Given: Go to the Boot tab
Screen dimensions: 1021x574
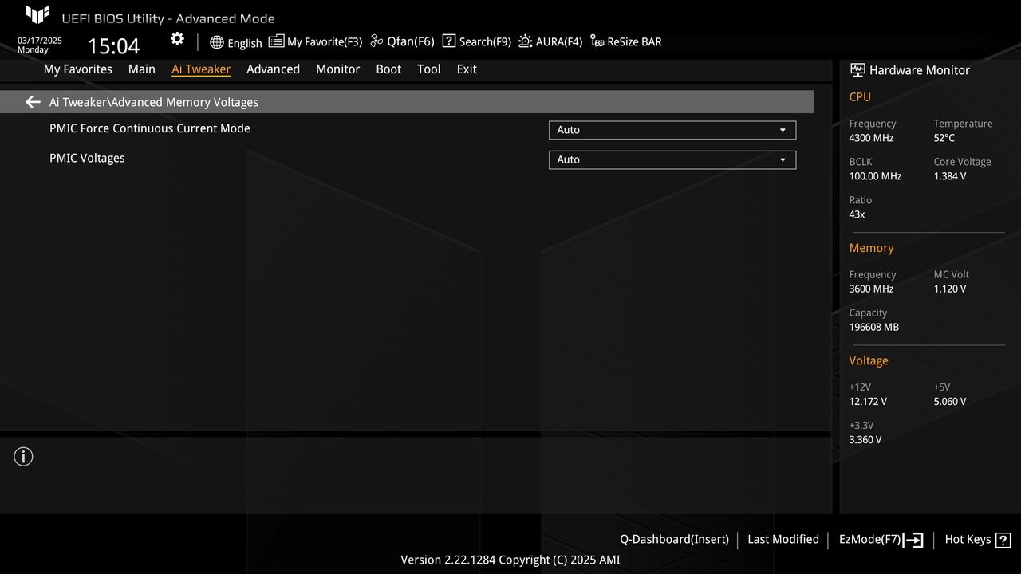Looking at the screenshot, I should coord(388,69).
